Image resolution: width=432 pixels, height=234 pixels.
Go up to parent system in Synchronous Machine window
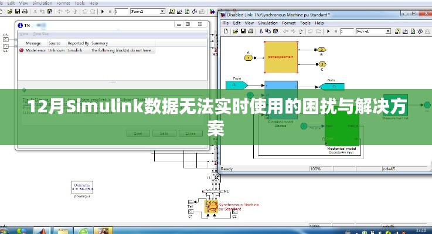pyautogui.click(x=301, y=32)
